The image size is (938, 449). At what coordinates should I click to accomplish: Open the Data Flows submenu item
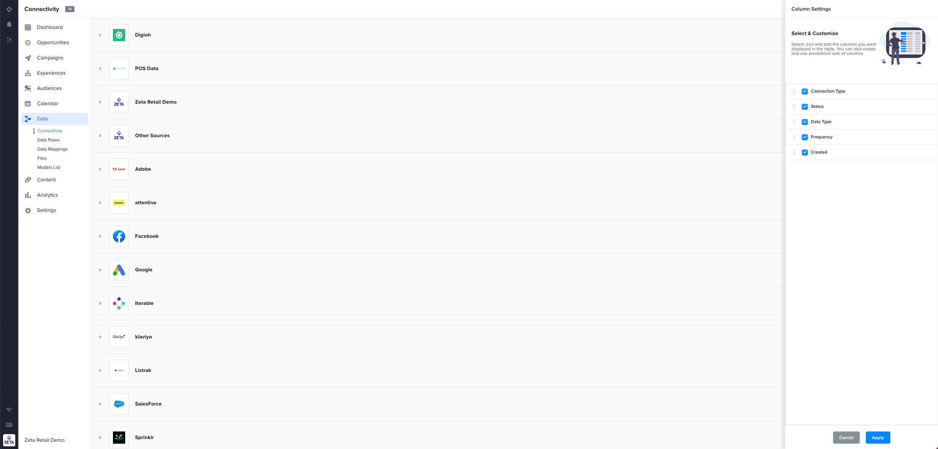point(48,140)
